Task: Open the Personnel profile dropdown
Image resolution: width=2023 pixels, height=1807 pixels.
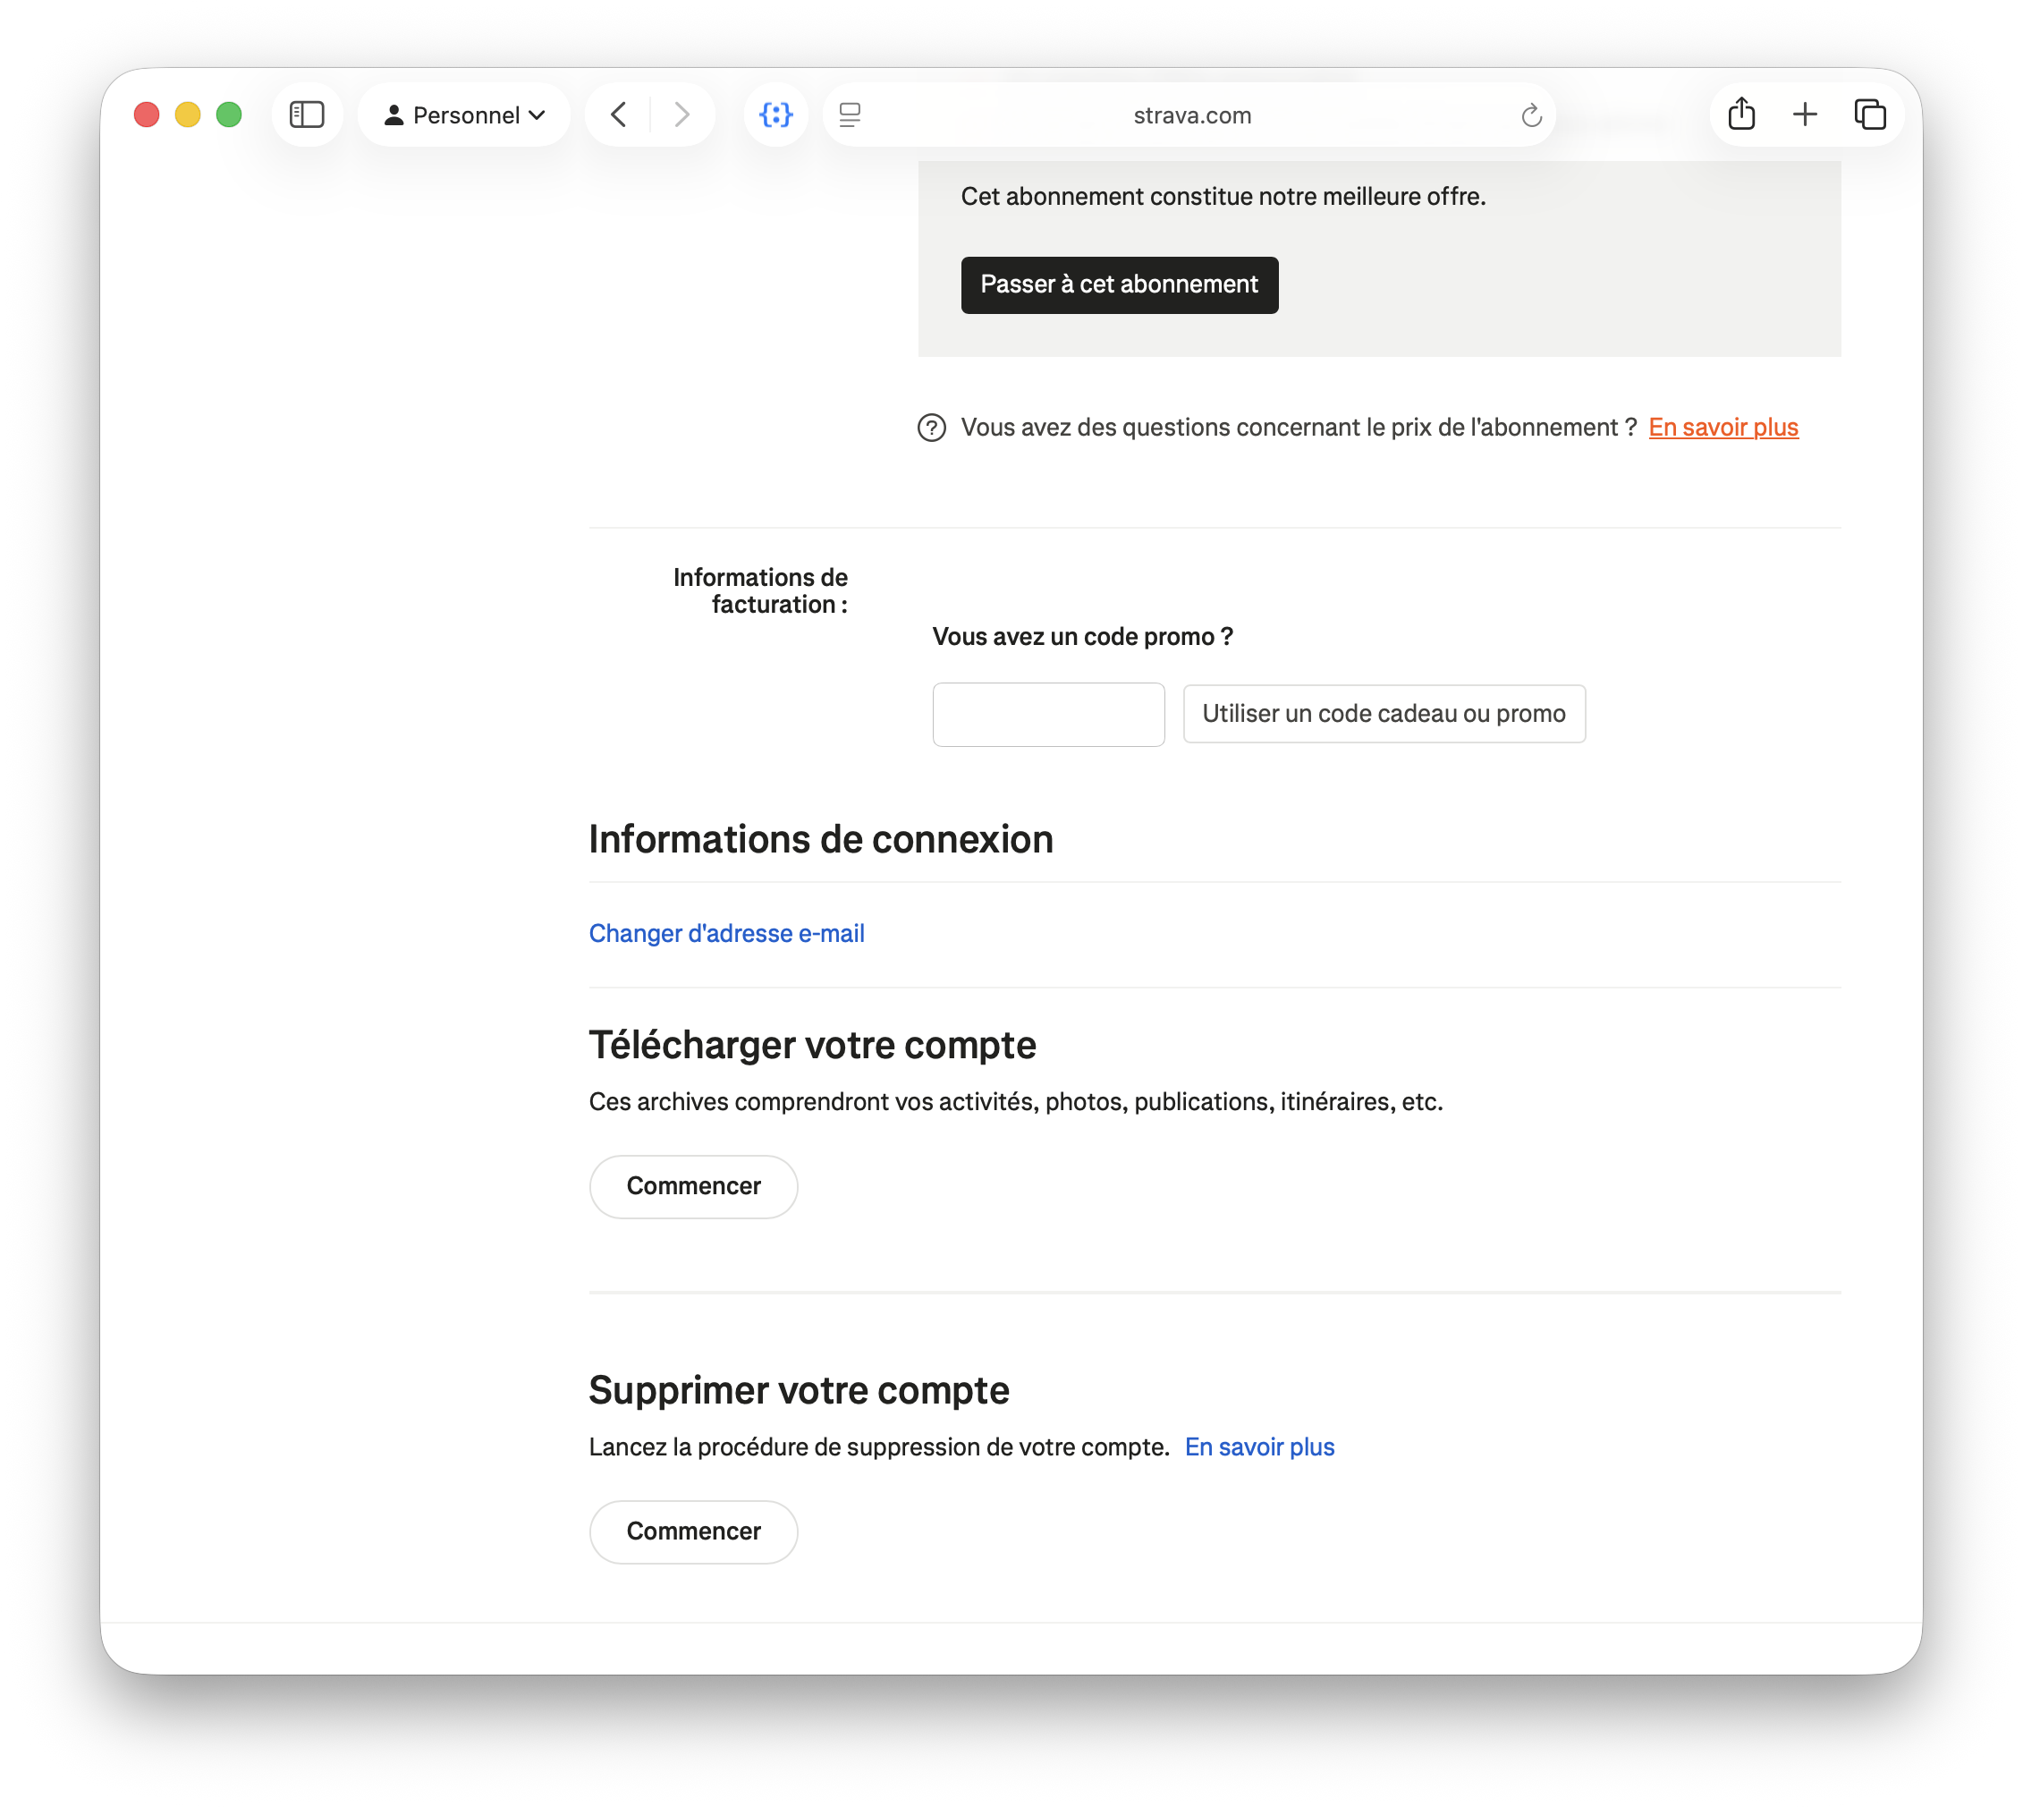Action: 464,115
